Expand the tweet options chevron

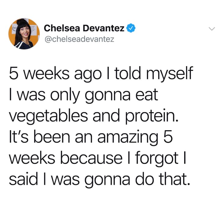tap(212, 29)
